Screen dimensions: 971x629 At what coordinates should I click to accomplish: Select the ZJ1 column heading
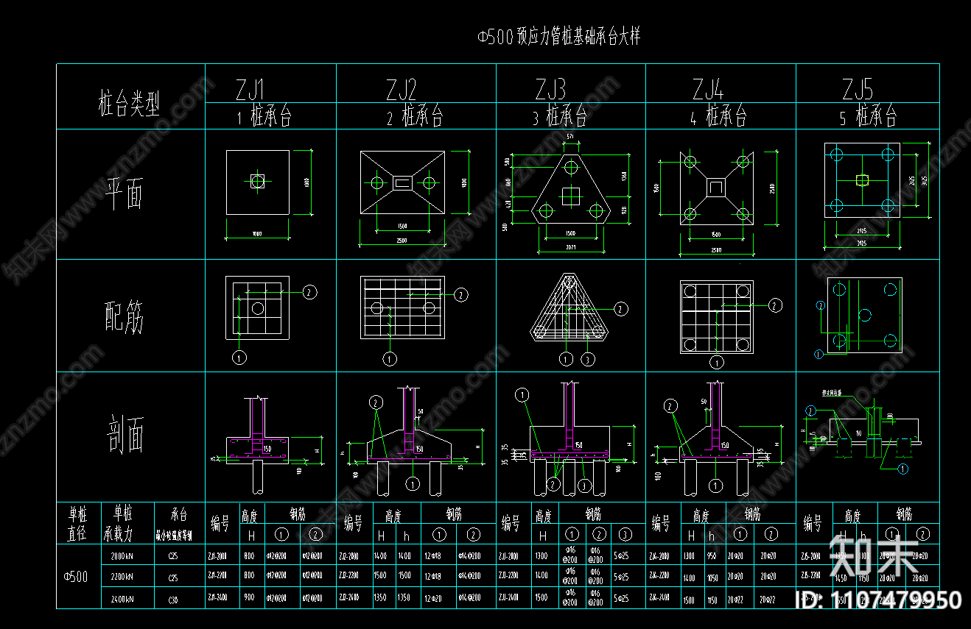pos(250,90)
